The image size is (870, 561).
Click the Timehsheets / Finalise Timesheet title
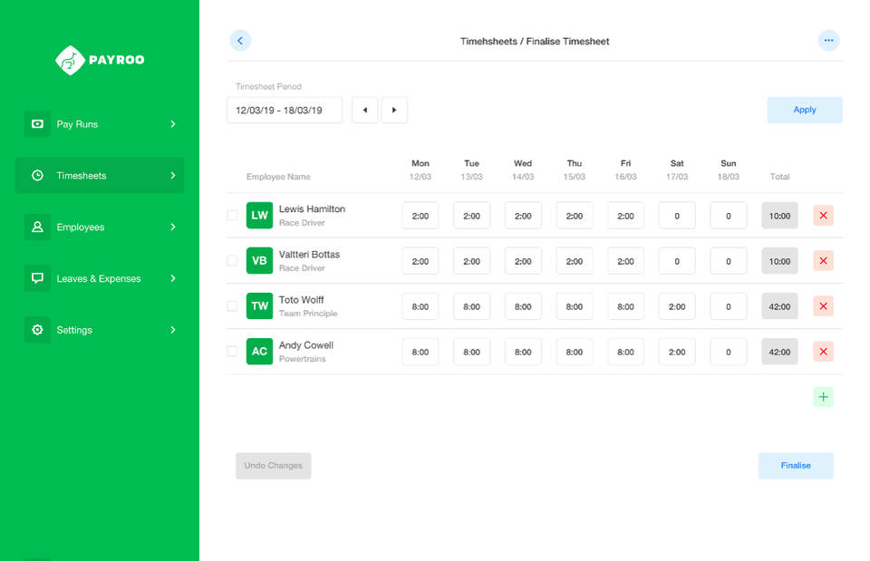click(535, 41)
